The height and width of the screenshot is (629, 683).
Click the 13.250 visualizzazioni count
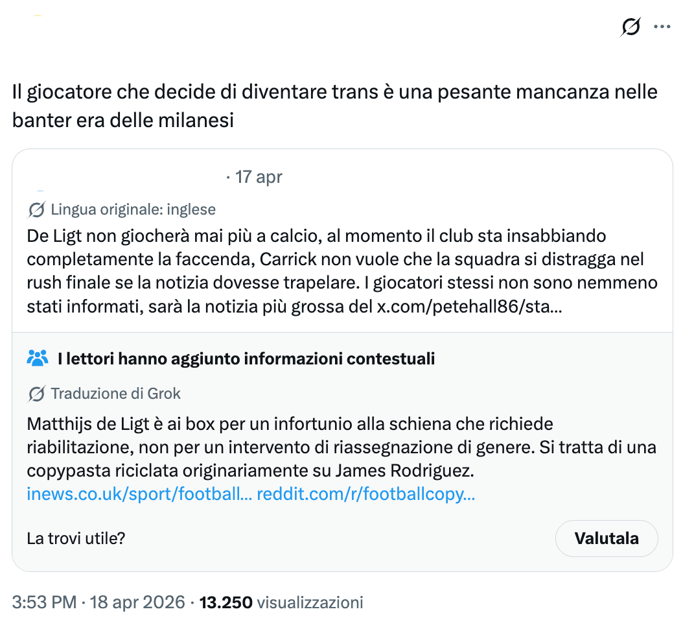pos(281,602)
